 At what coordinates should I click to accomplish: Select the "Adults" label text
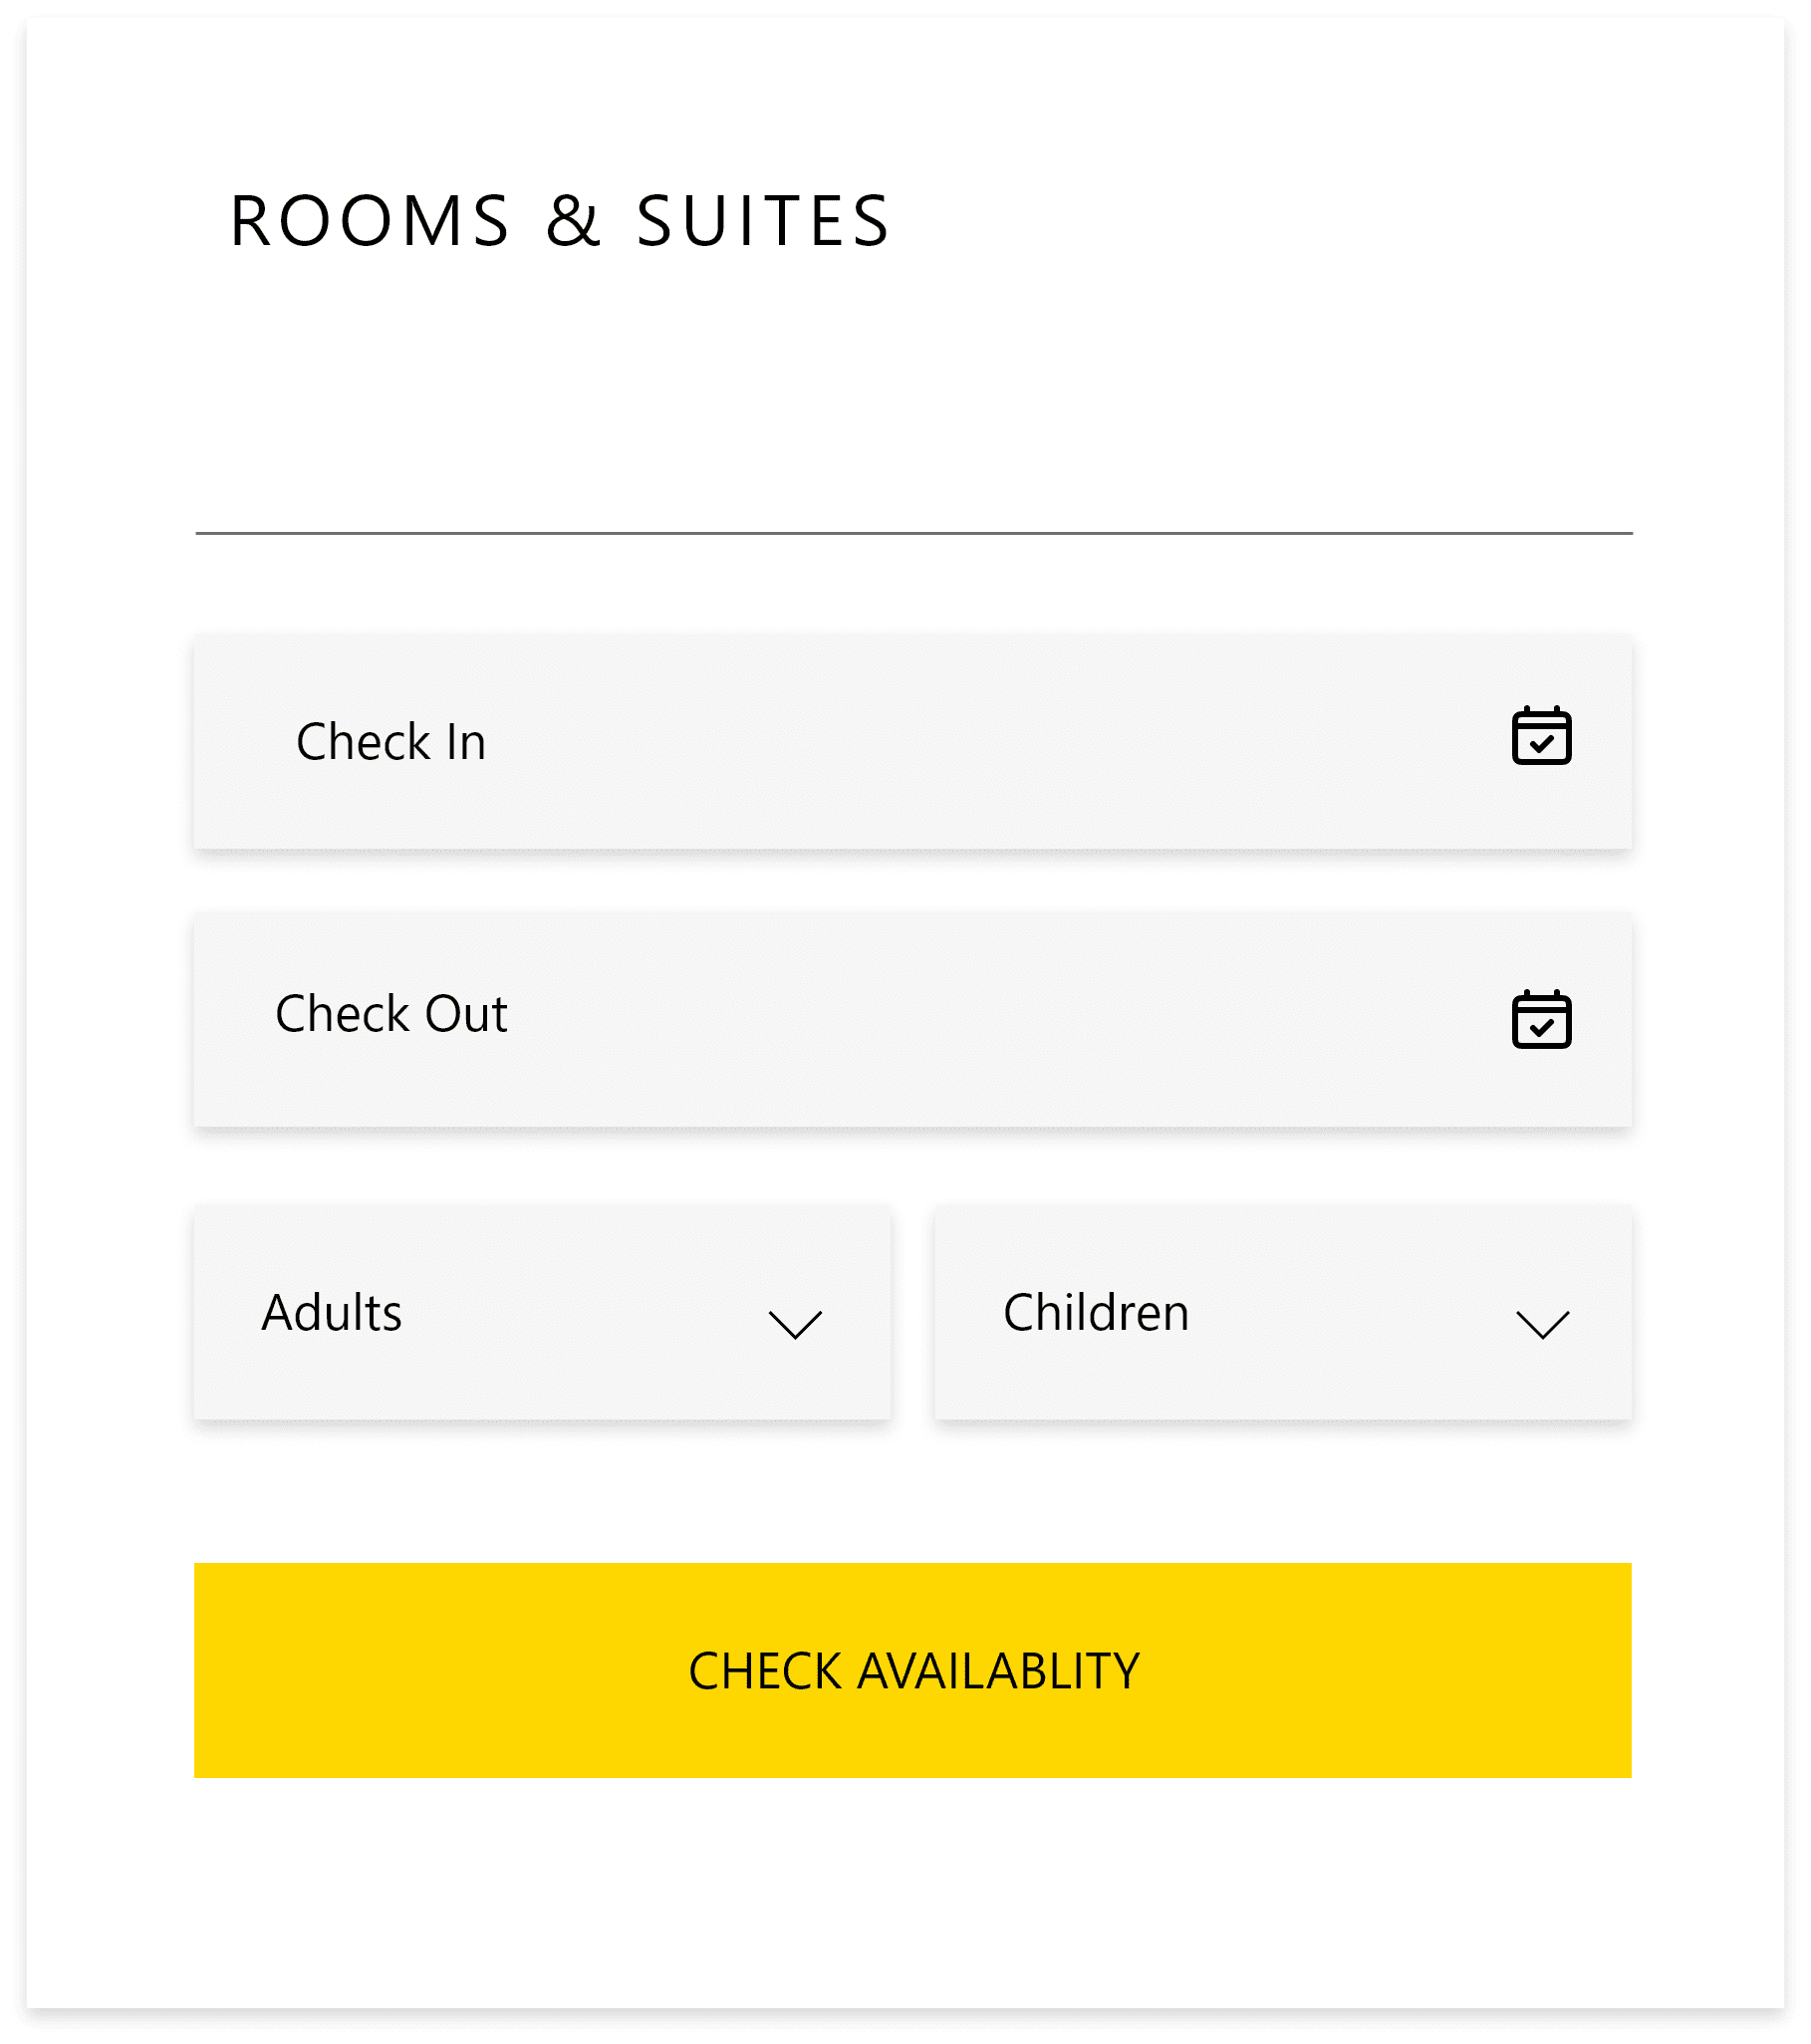tap(331, 1313)
